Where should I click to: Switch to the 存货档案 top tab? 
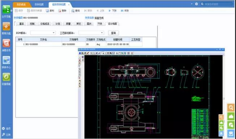tap(39, 4)
